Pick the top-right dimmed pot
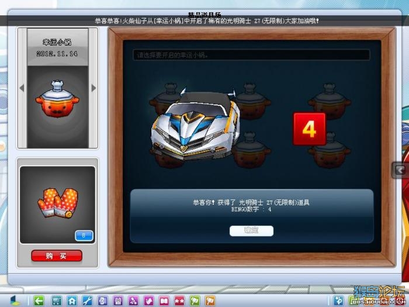This screenshot has width=409, height=307. point(330,101)
